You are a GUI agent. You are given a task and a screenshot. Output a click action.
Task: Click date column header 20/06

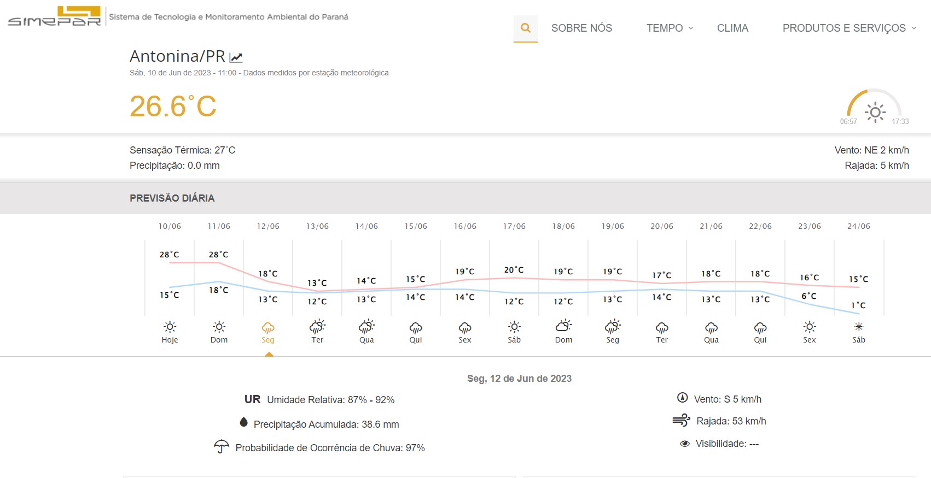pyautogui.click(x=662, y=226)
